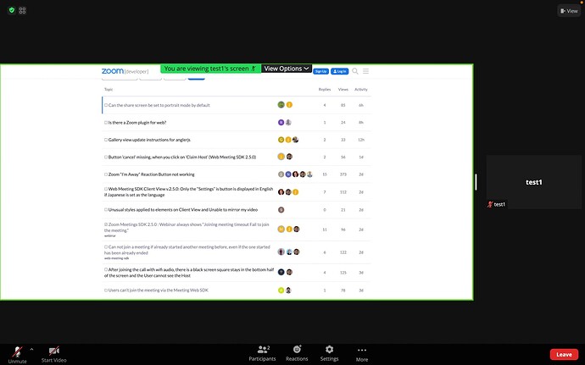Sort by Replies column header
Viewport: 585px width, 365px height.
(x=325, y=90)
